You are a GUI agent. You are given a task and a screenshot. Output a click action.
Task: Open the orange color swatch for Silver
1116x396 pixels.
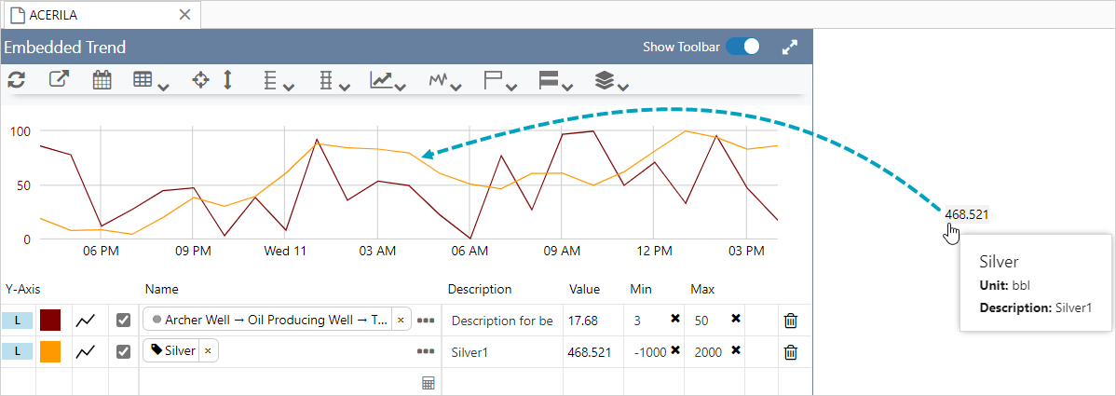50,352
